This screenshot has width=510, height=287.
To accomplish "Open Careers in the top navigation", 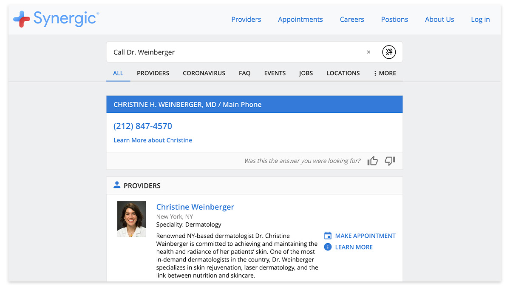I will click(352, 20).
